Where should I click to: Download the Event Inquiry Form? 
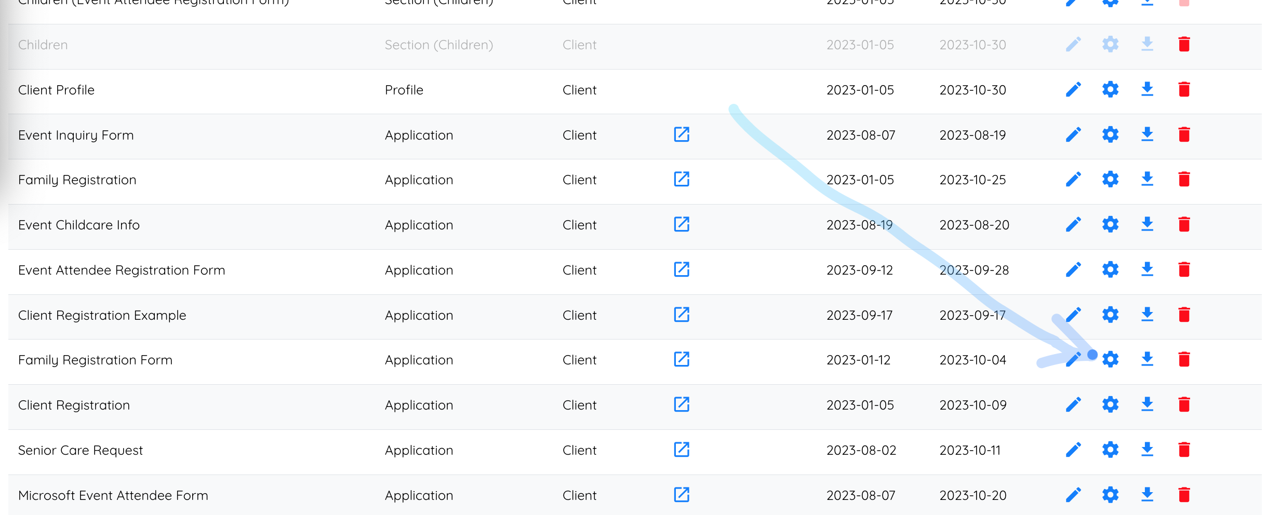click(x=1147, y=134)
